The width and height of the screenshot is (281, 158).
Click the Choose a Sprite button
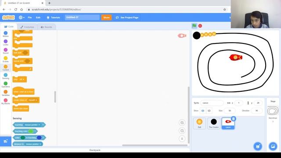258,146
